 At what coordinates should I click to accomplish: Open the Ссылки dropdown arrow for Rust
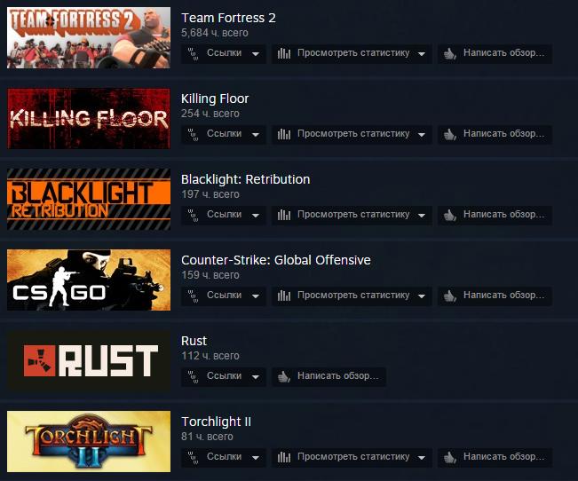256,377
